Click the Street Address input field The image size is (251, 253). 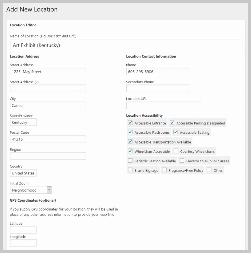click(48, 72)
